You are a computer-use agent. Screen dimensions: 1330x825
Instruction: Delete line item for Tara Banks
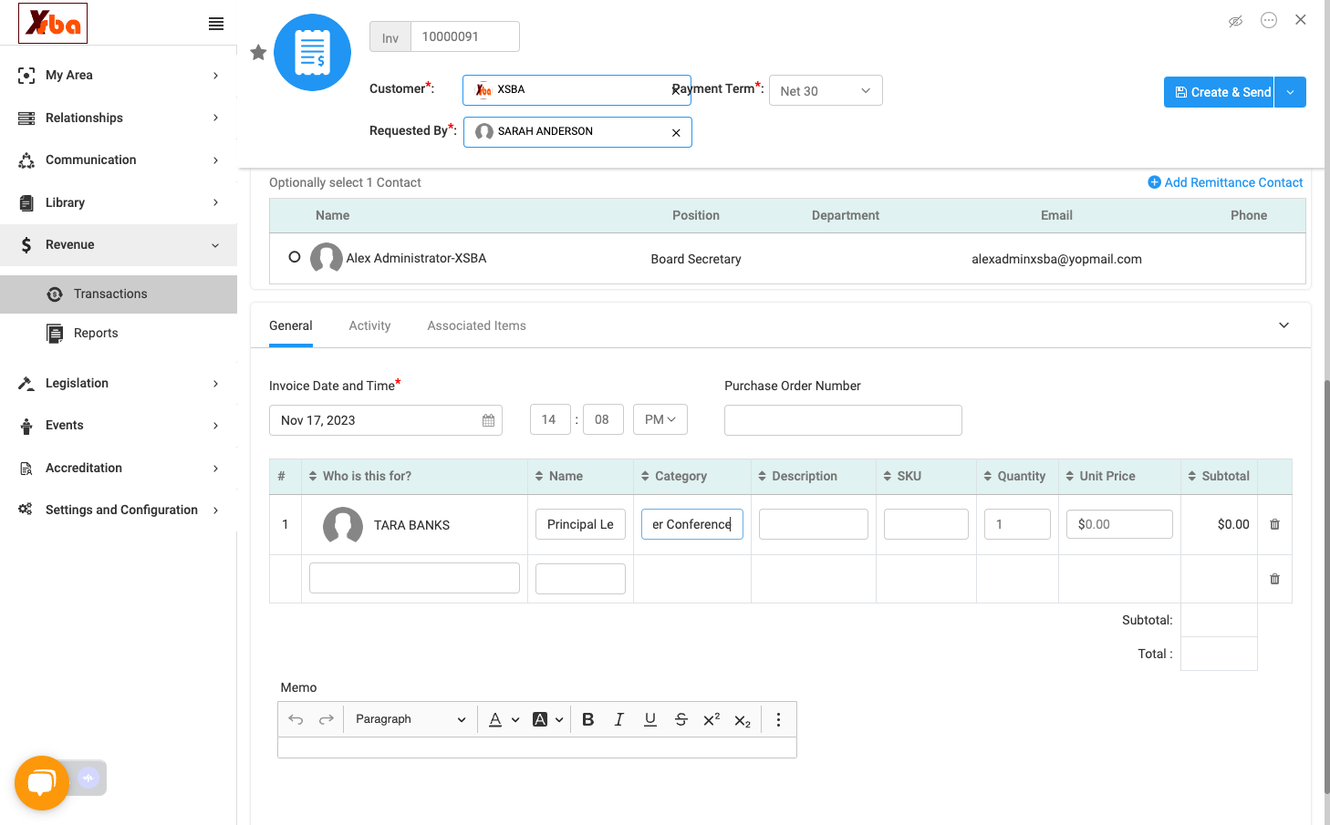(1274, 524)
